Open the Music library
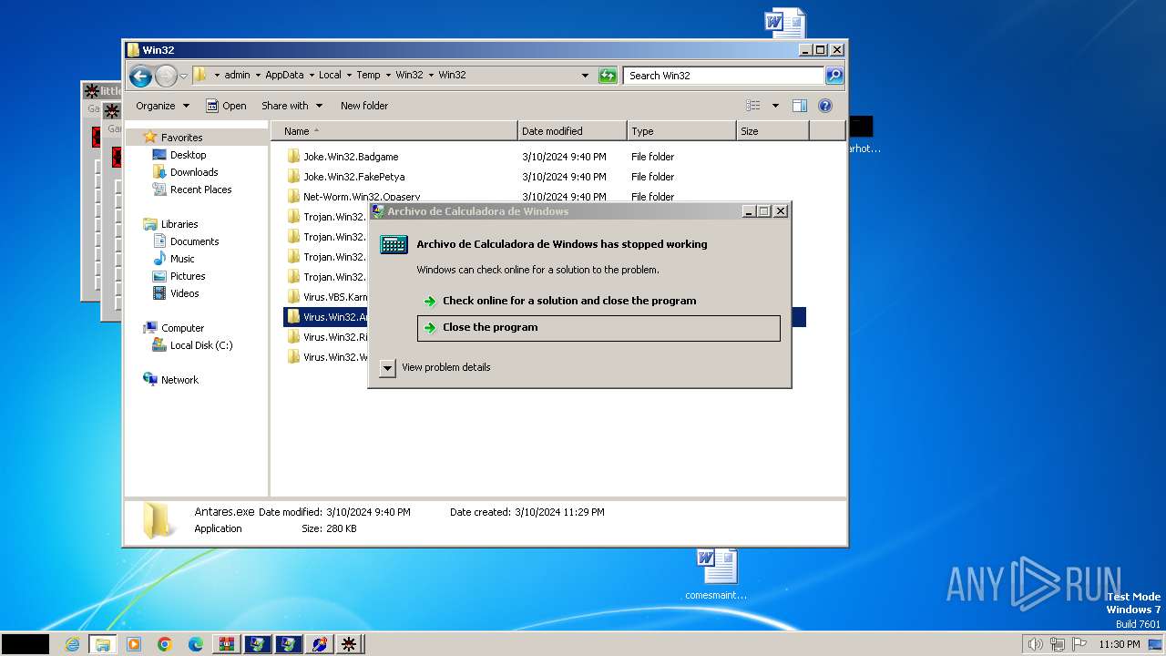 tap(182, 259)
